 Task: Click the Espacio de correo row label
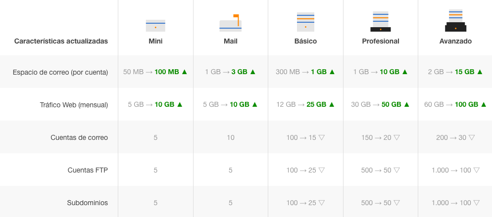(60, 72)
